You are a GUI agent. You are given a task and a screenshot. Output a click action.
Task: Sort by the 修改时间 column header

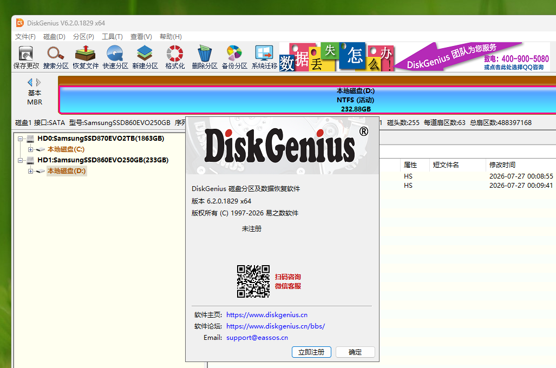click(502, 165)
